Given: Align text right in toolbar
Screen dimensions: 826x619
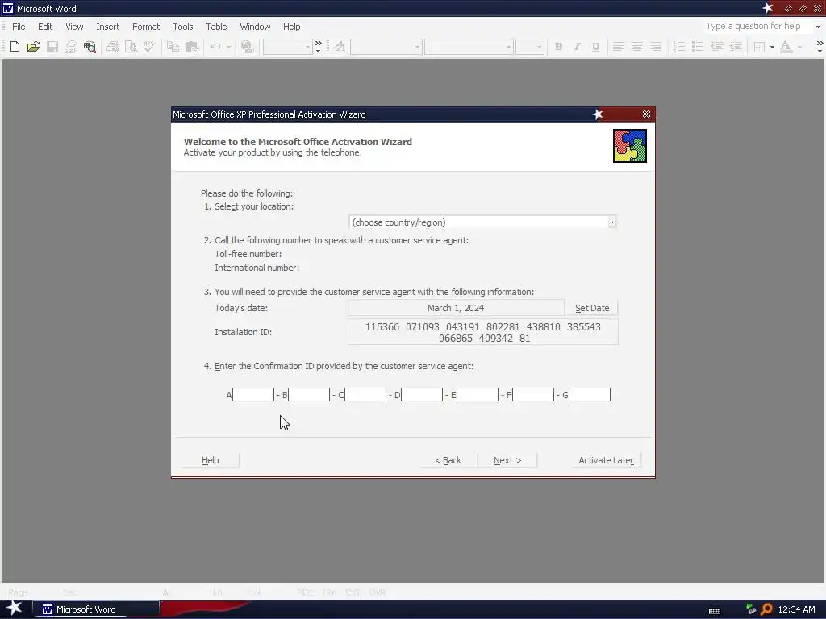Looking at the screenshot, I should tap(656, 47).
